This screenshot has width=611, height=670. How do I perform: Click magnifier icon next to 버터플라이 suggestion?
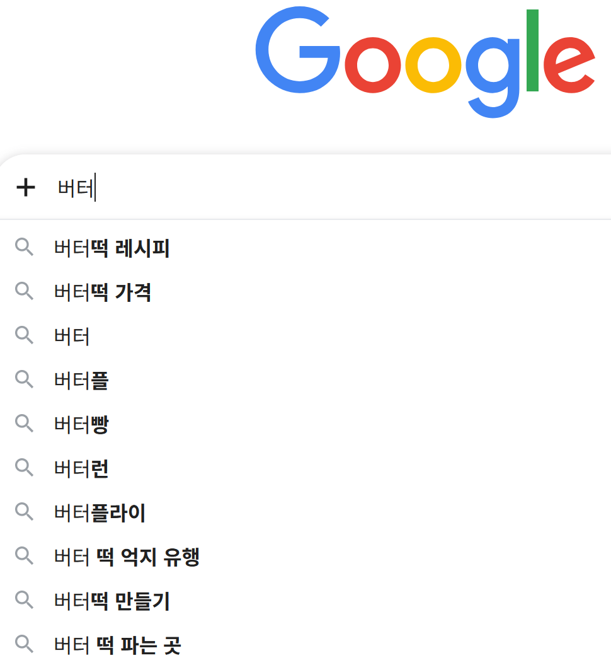(x=24, y=512)
